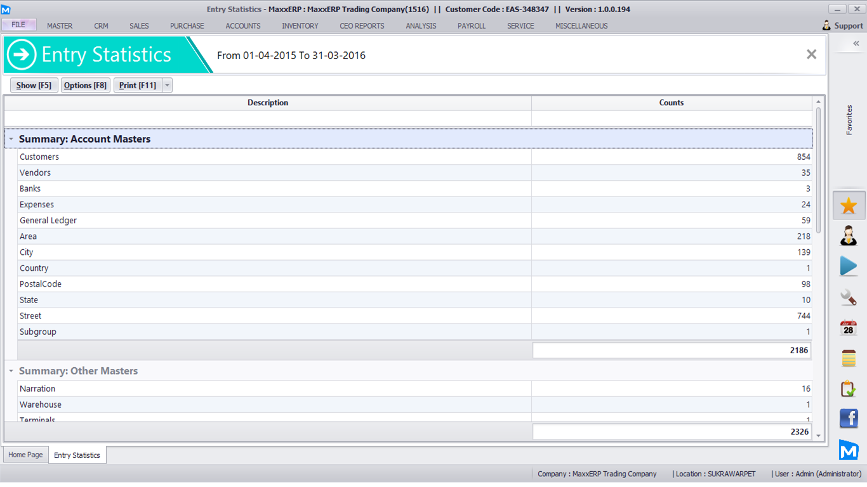Open the INVENTORY menu
867x487 pixels.
tap(300, 26)
